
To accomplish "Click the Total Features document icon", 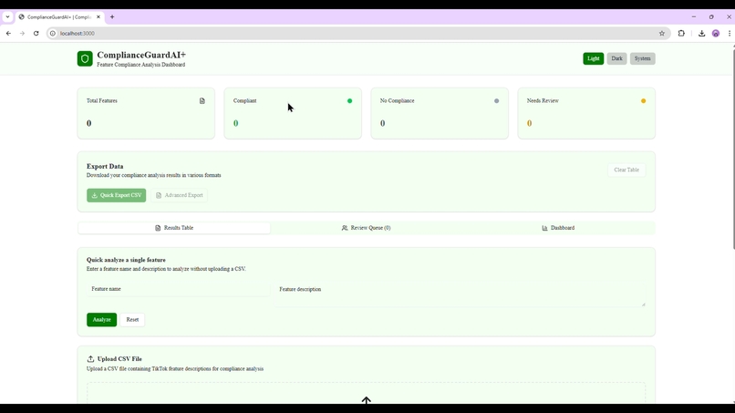I will [x=202, y=101].
